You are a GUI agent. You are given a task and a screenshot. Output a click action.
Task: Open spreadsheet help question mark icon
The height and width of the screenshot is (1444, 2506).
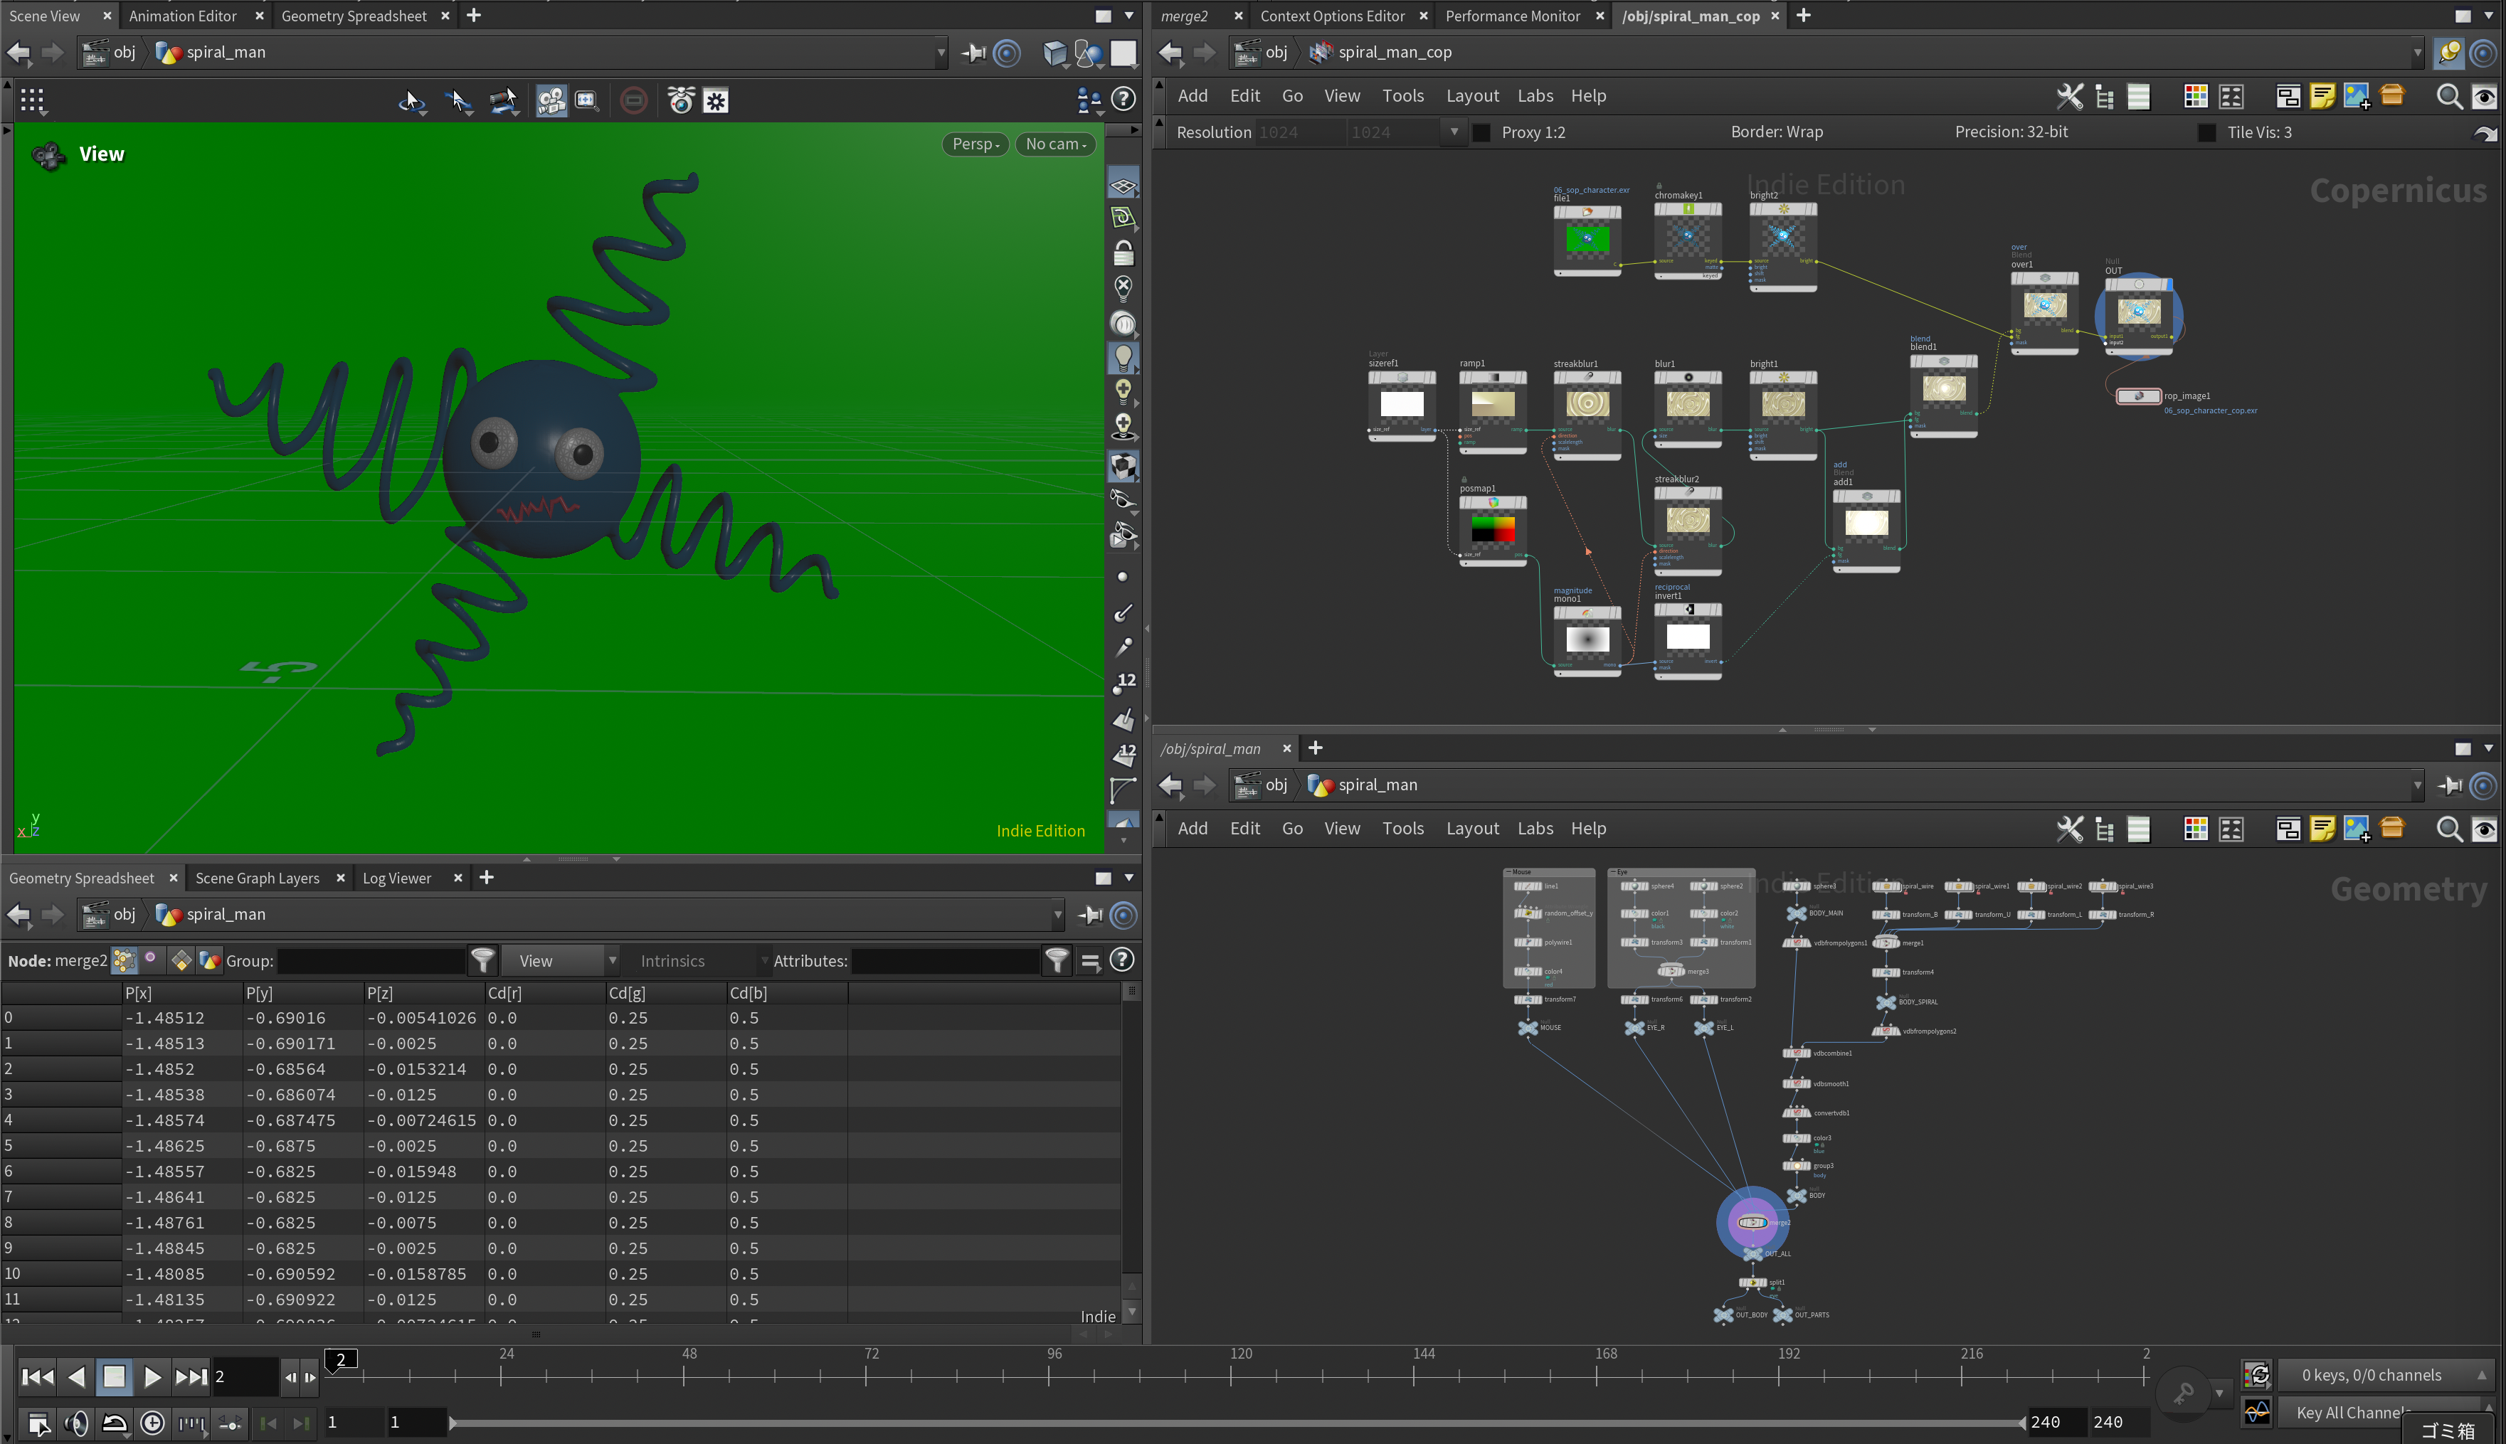[1122, 960]
